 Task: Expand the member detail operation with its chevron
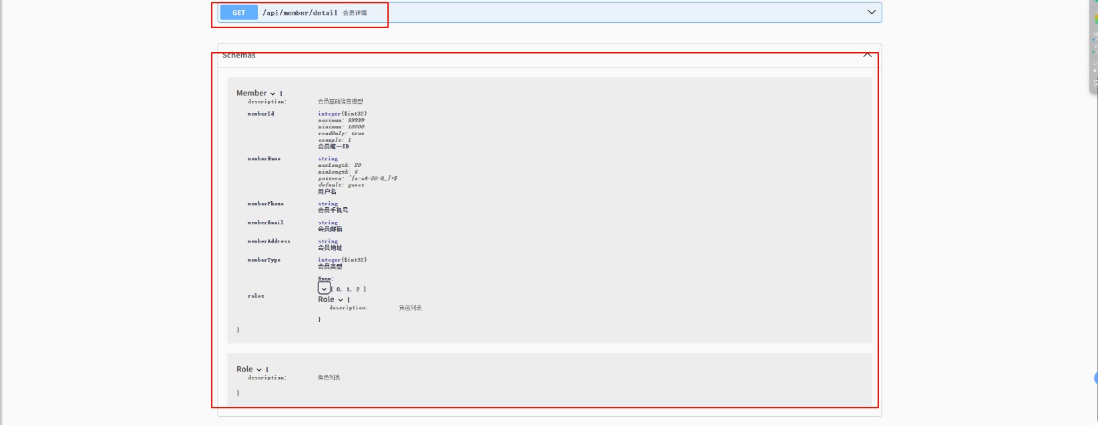pyautogui.click(x=871, y=12)
